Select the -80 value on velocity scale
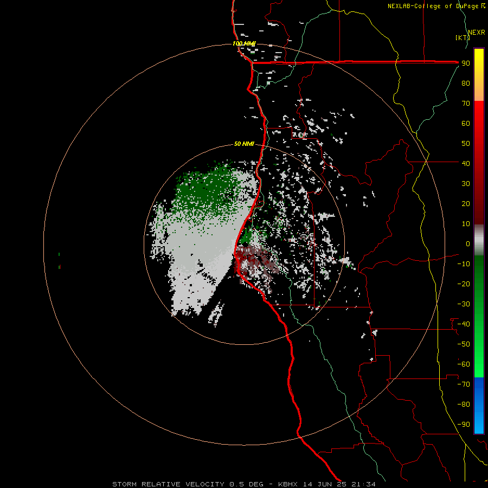Screen dimensions: 488x488 pos(464,404)
